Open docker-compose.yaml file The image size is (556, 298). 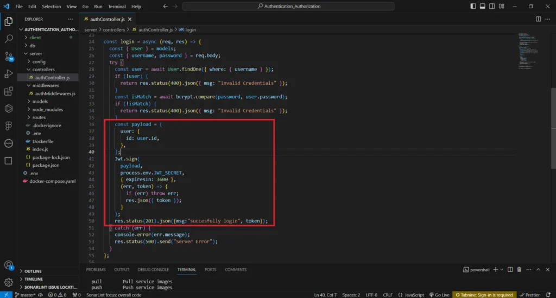click(x=53, y=181)
